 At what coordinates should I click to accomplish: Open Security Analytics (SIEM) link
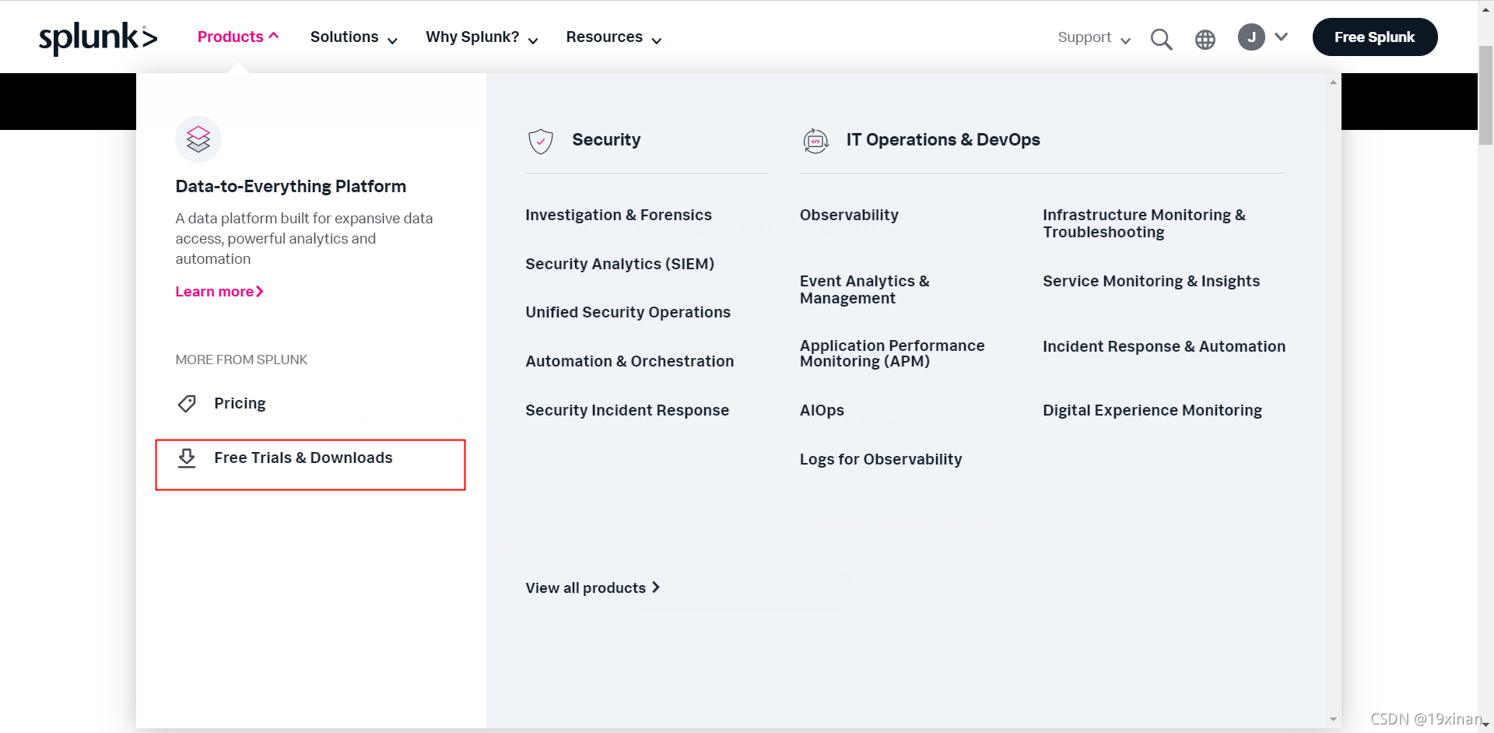coord(619,264)
